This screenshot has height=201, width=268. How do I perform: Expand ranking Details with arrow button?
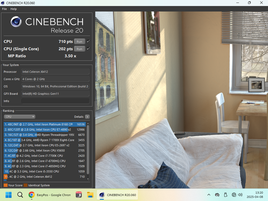click(87, 117)
